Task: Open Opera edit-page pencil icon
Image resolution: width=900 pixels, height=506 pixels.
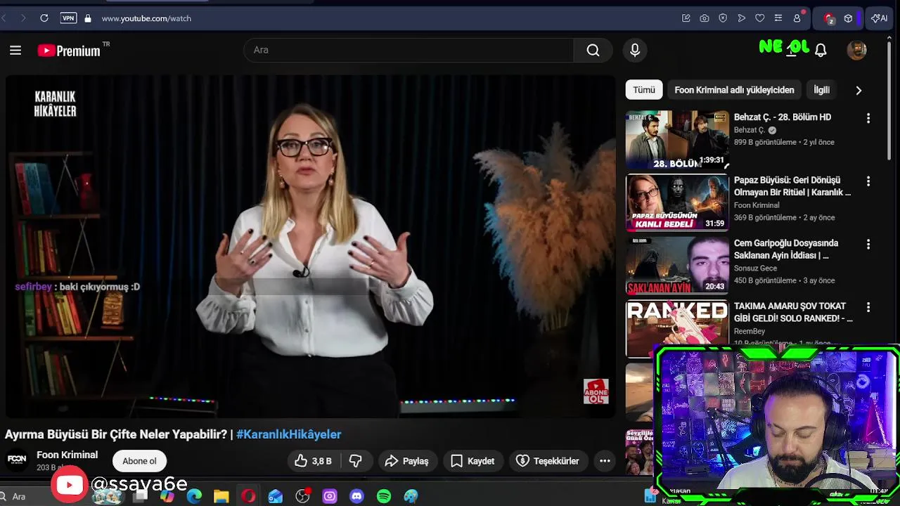Action: click(686, 18)
